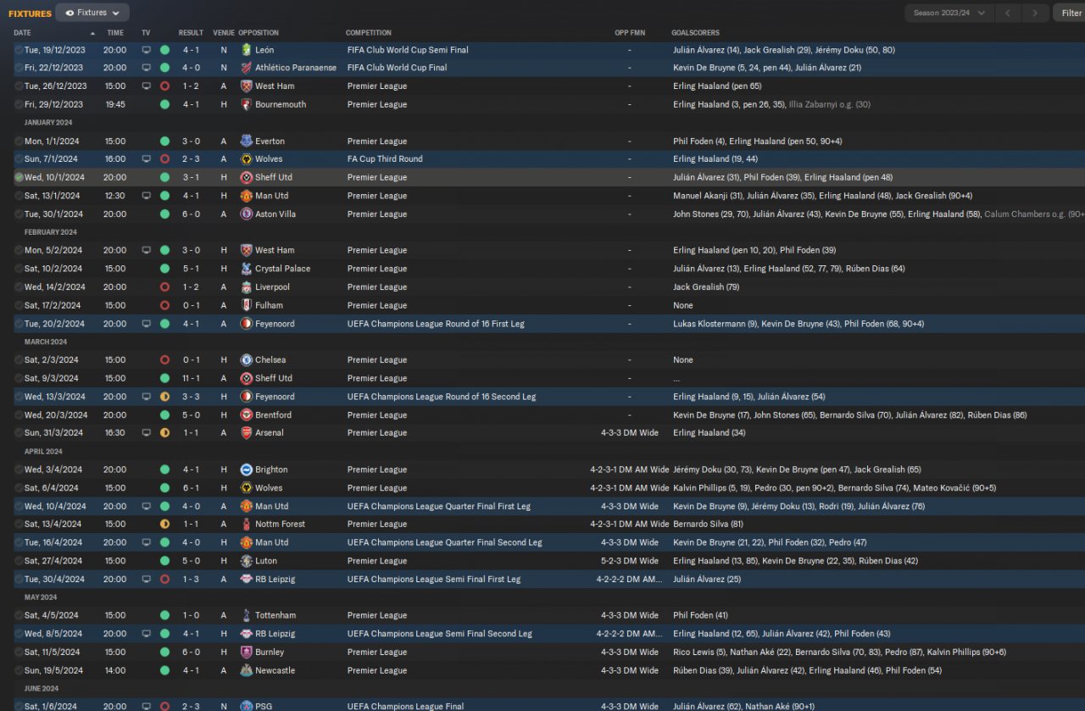Select the Arsenal club crest
The height and width of the screenshot is (711, 1085).
[x=246, y=433]
